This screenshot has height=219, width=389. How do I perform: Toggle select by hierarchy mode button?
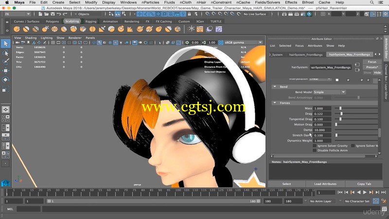[111, 14]
